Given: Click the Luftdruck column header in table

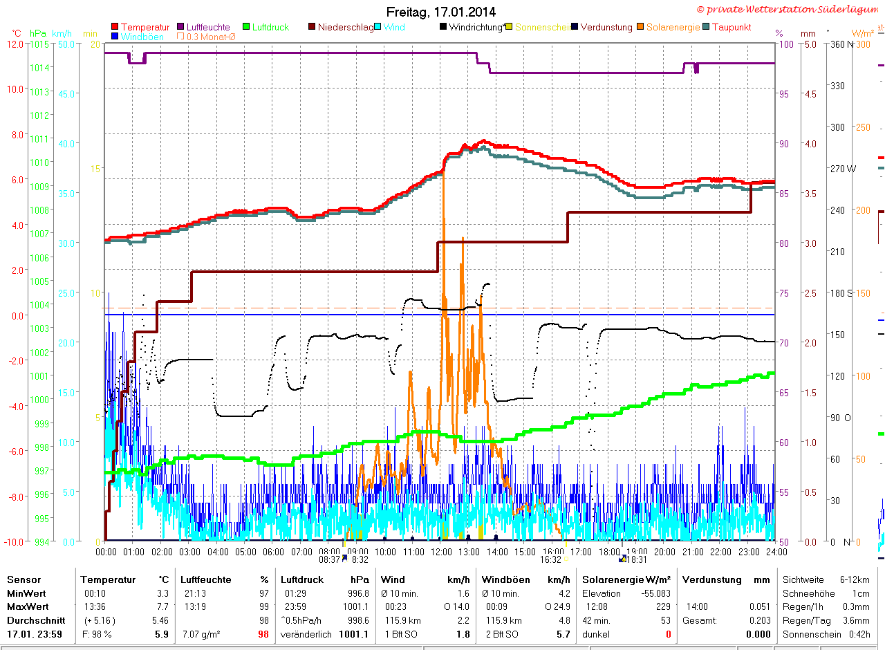Looking at the screenshot, I should 301,579.
